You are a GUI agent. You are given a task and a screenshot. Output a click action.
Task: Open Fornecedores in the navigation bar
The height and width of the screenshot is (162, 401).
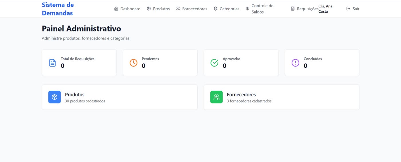[192, 9]
